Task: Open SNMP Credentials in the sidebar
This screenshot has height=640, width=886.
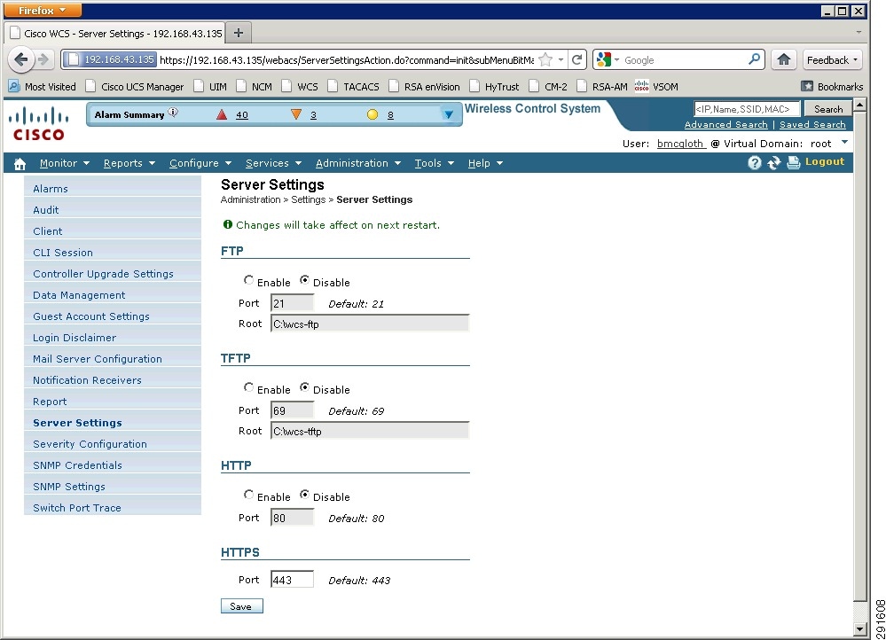Action: pos(77,465)
